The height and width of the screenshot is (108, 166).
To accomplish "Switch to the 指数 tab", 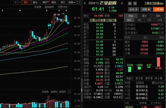I will point(158,16).
